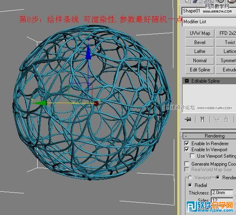The image size is (236, 215).
Task: Add an Edit Spline modifier
Action: click(x=200, y=70)
